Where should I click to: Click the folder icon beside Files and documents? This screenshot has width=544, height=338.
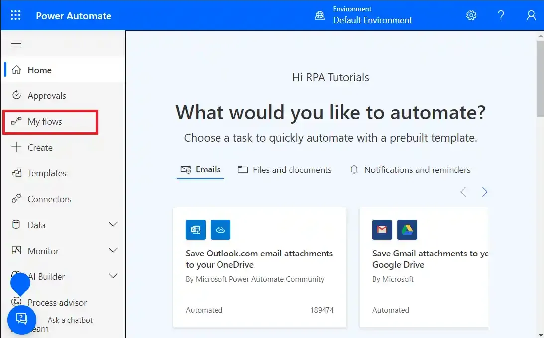tap(243, 169)
